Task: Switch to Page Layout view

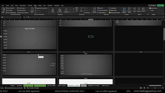Action: 144,88
